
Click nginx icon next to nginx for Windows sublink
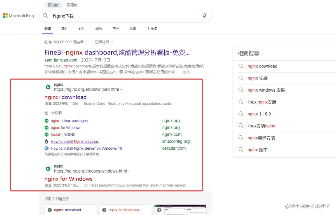coord(46,128)
